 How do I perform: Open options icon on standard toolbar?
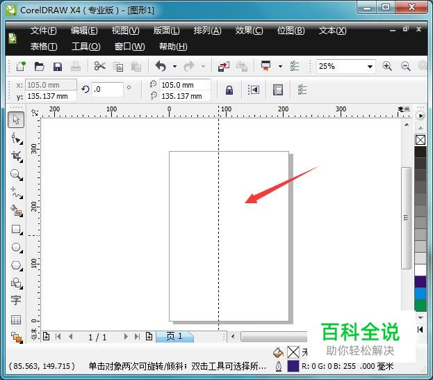coord(295,66)
